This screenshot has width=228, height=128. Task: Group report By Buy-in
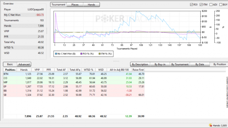tap(160, 64)
